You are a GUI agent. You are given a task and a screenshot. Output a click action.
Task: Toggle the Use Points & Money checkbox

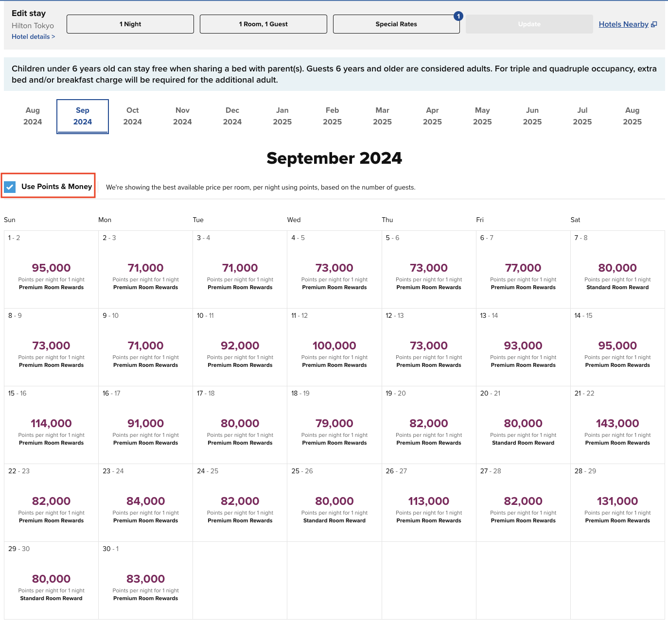click(10, 187)
